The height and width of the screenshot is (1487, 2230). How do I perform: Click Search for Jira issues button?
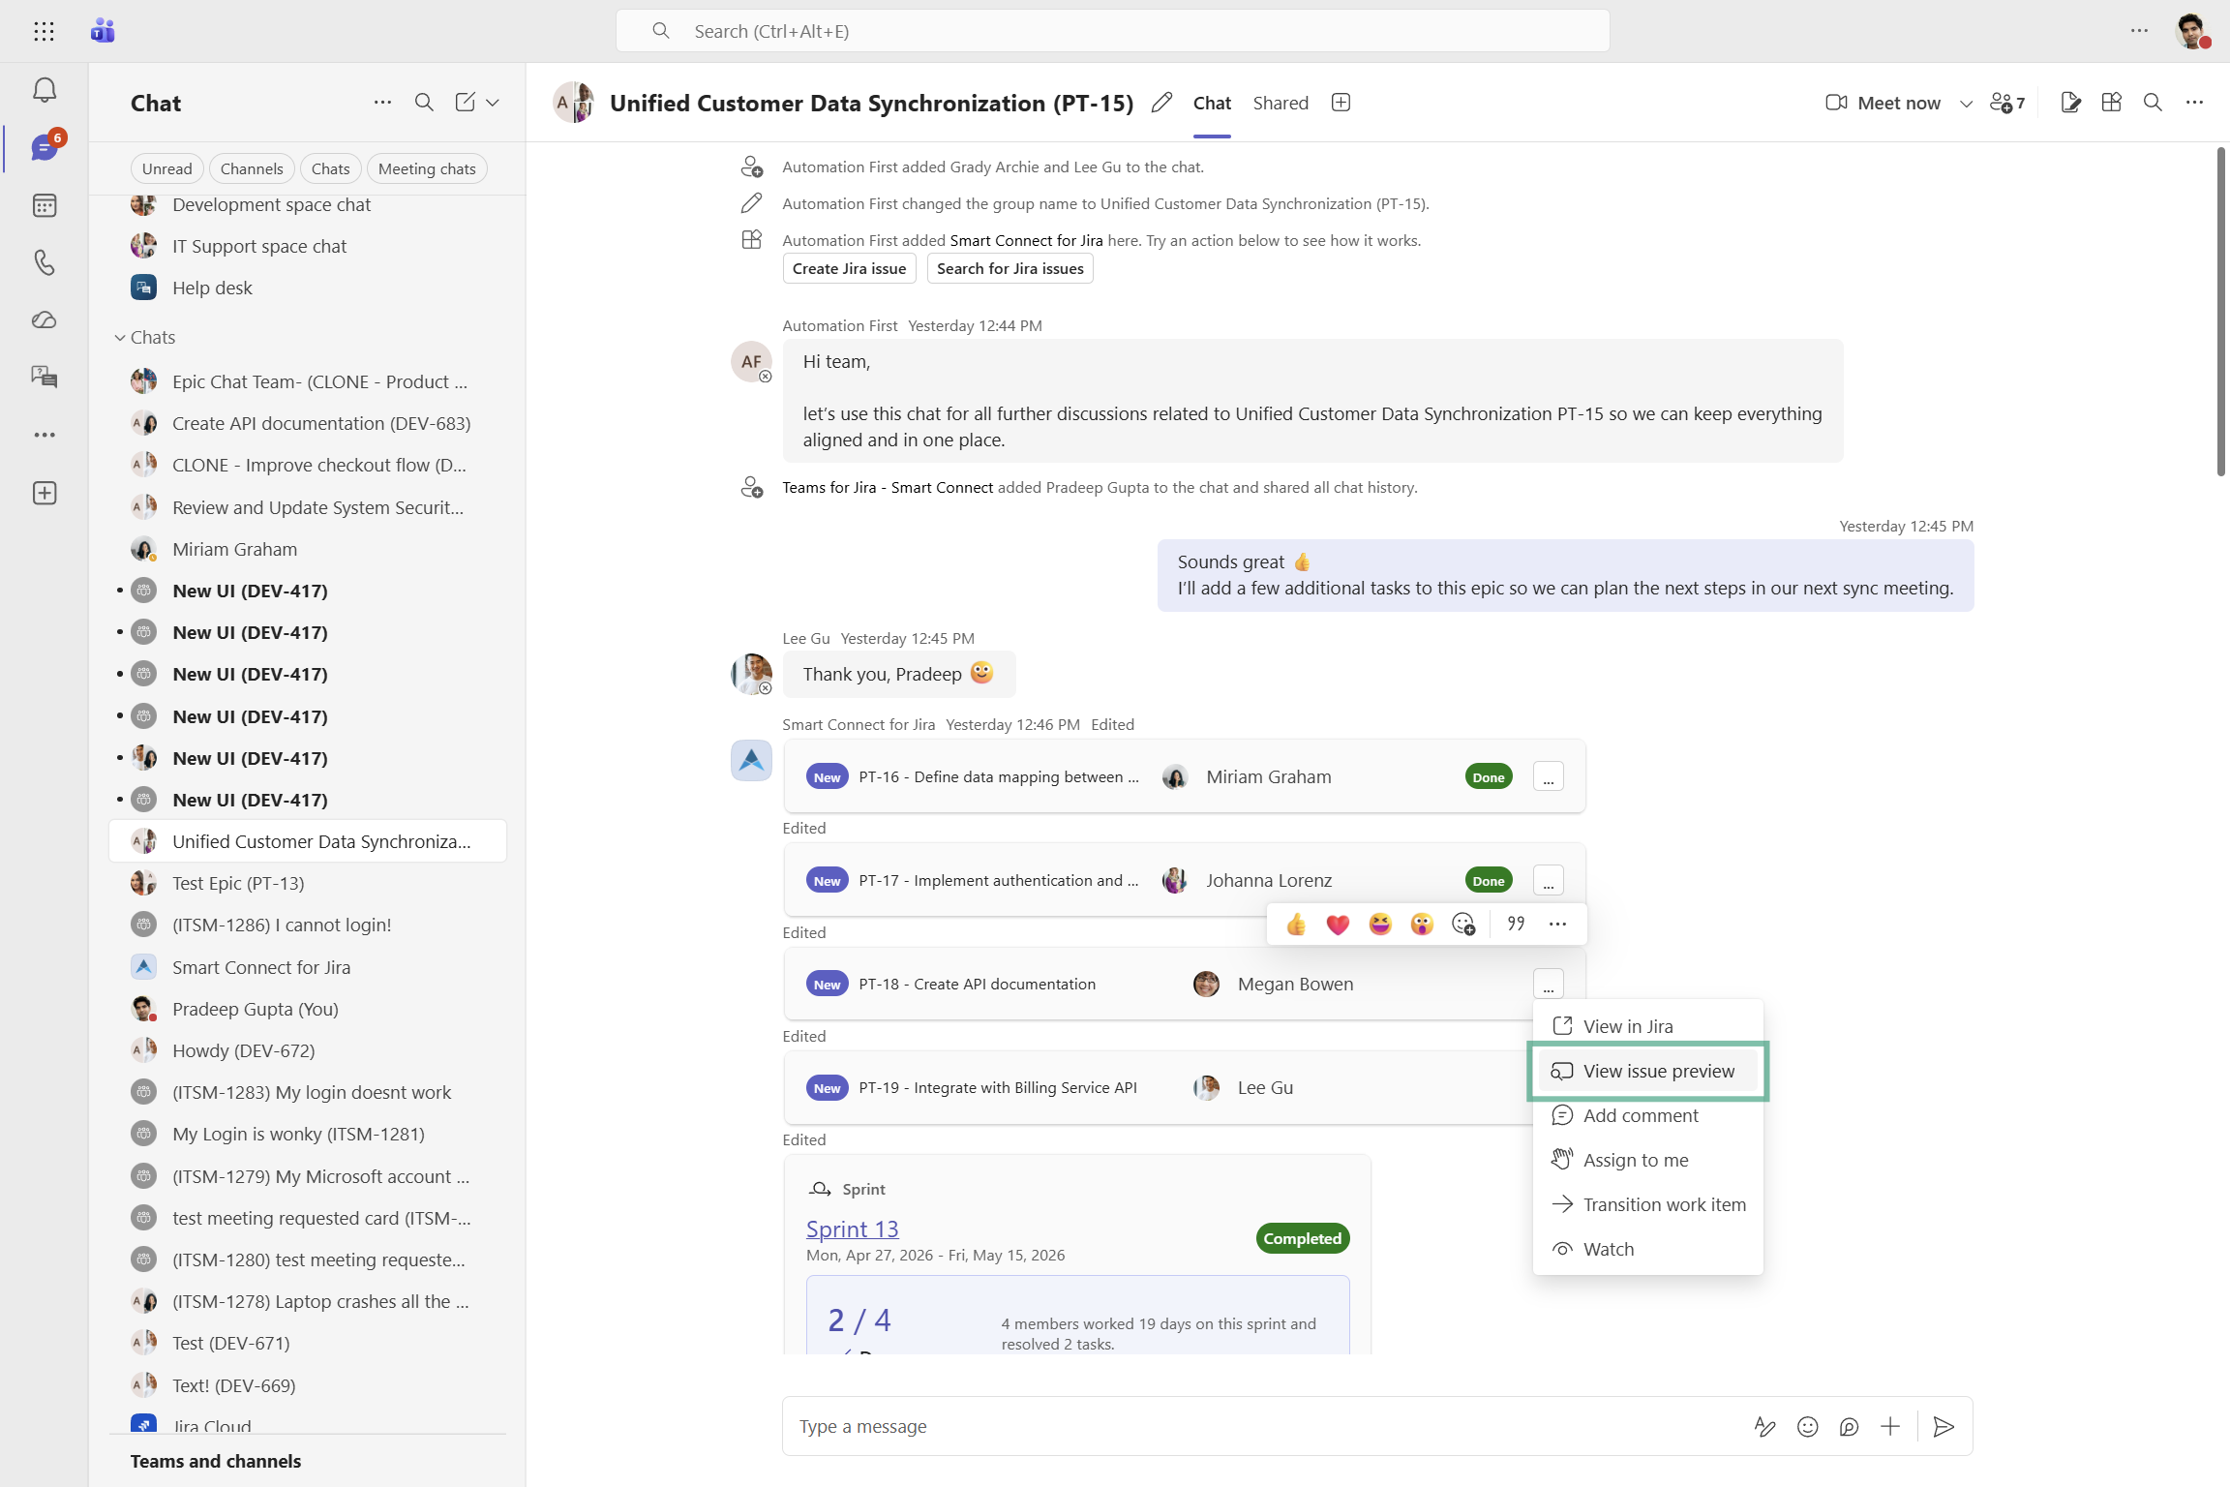coord(1010,268)
